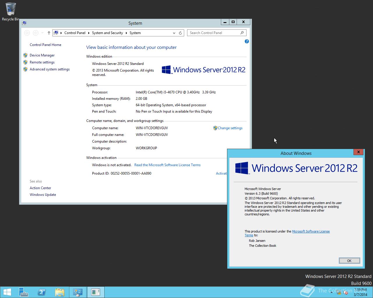Click the Start button on the taskbar
This screenshot has height=298, width=373.
pyautogui.click(x=7, y=292)
